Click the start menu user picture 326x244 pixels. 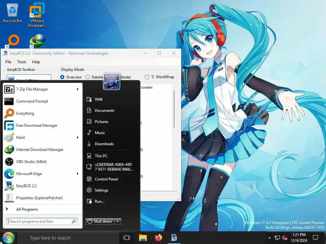point(112,81)
